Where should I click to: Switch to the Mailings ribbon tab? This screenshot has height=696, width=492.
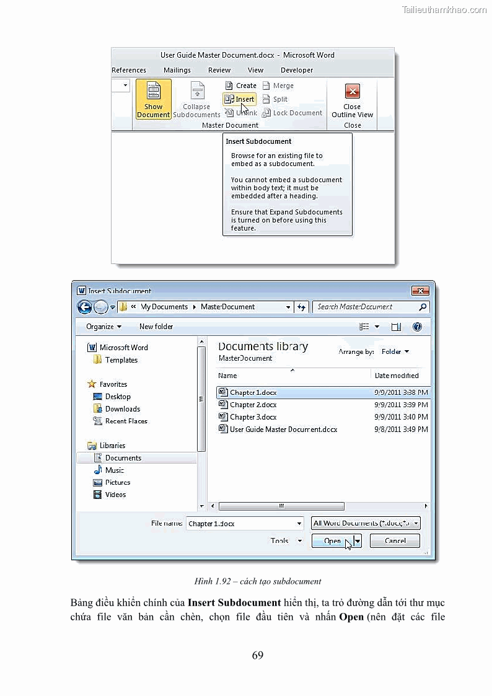coord(177,70)
